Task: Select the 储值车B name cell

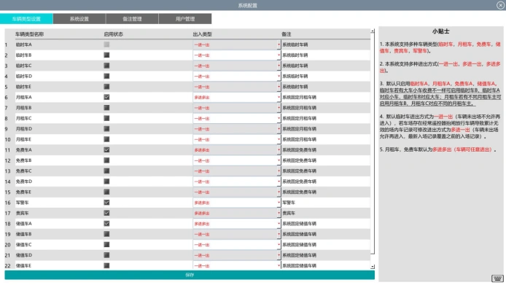Action: (x=59, y=234)
